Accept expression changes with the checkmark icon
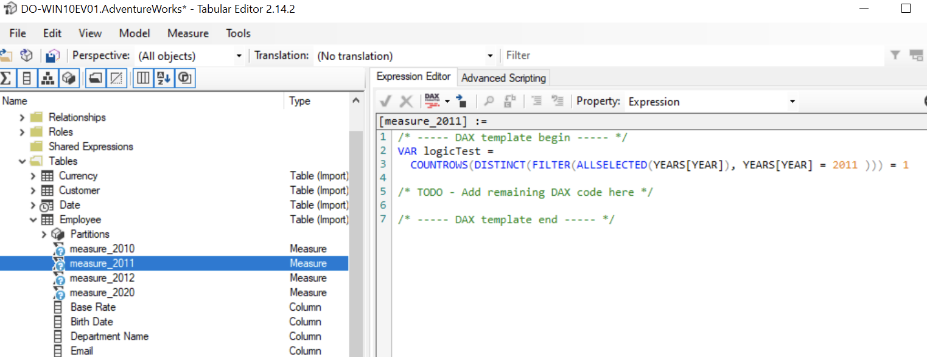 (x=385, y=101)
